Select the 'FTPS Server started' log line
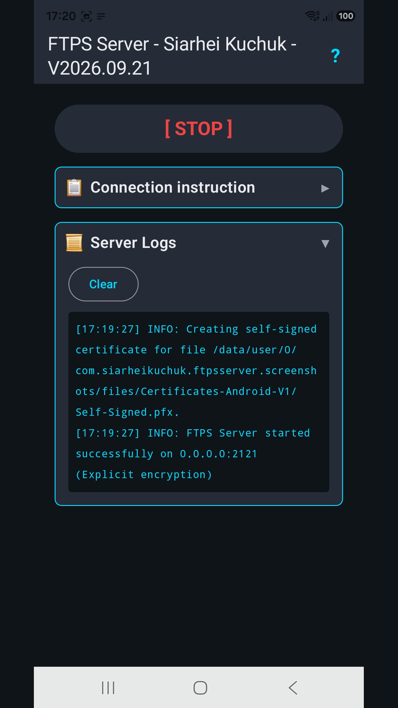This screenshot has height=708, width=398. click(x=193, y=433)
